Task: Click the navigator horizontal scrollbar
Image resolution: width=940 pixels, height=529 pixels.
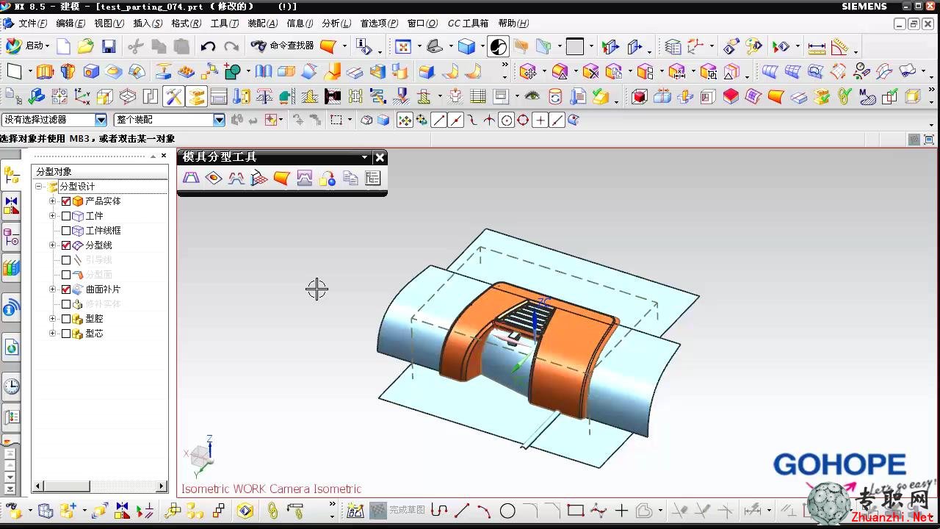Action: tap(100, 486)
